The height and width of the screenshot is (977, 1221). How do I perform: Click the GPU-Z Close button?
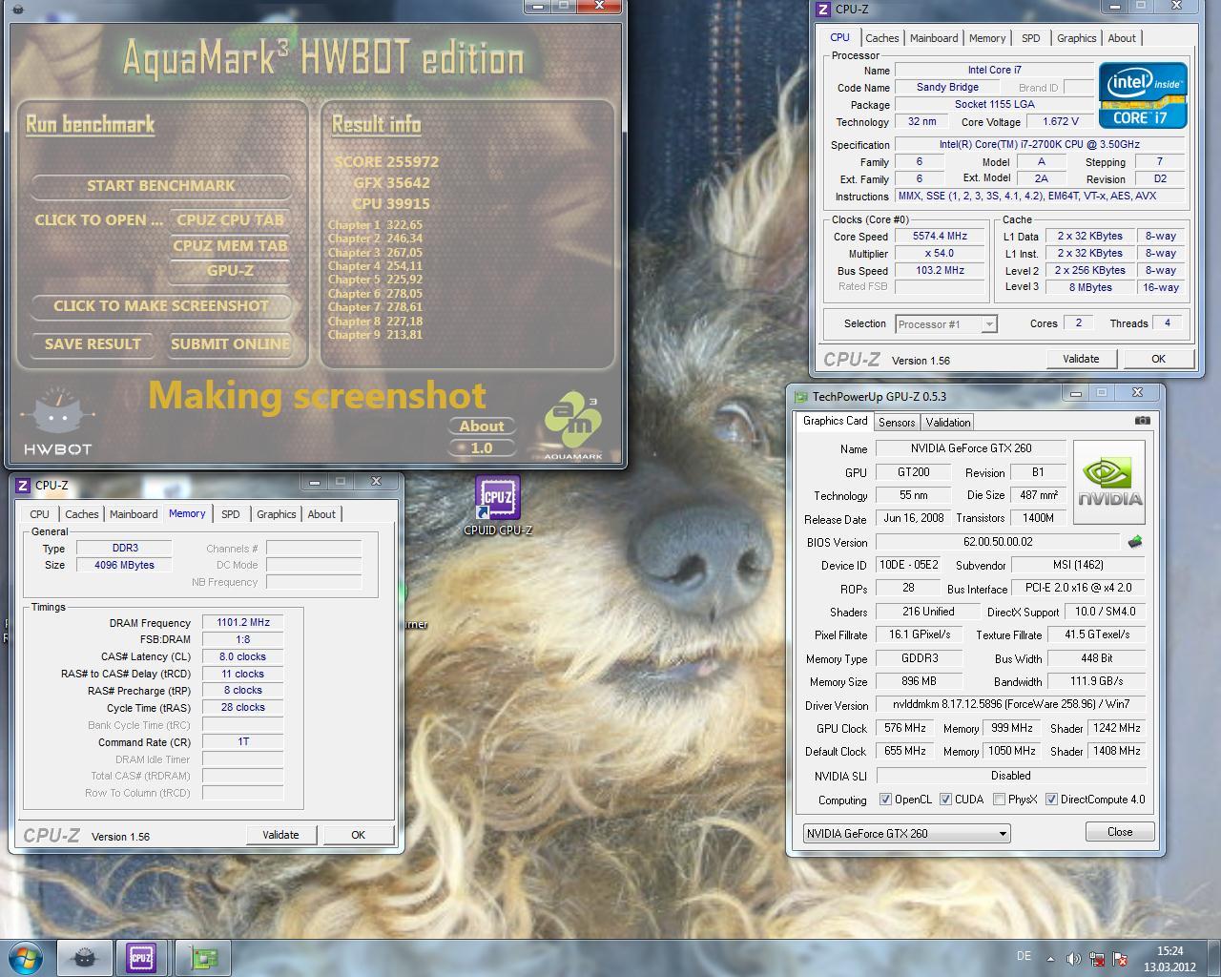[1120, 832]
